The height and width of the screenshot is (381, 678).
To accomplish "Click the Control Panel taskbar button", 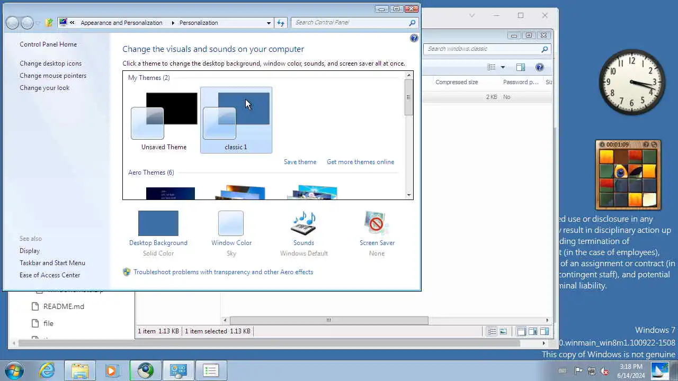I will point(179,370).
